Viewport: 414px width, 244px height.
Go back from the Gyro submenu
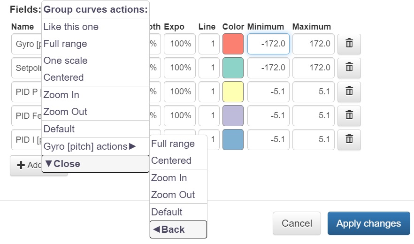point(178,229)
